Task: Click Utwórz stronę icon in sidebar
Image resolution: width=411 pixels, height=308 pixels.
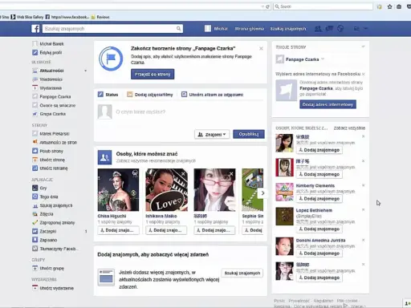Action: [35, 160]
